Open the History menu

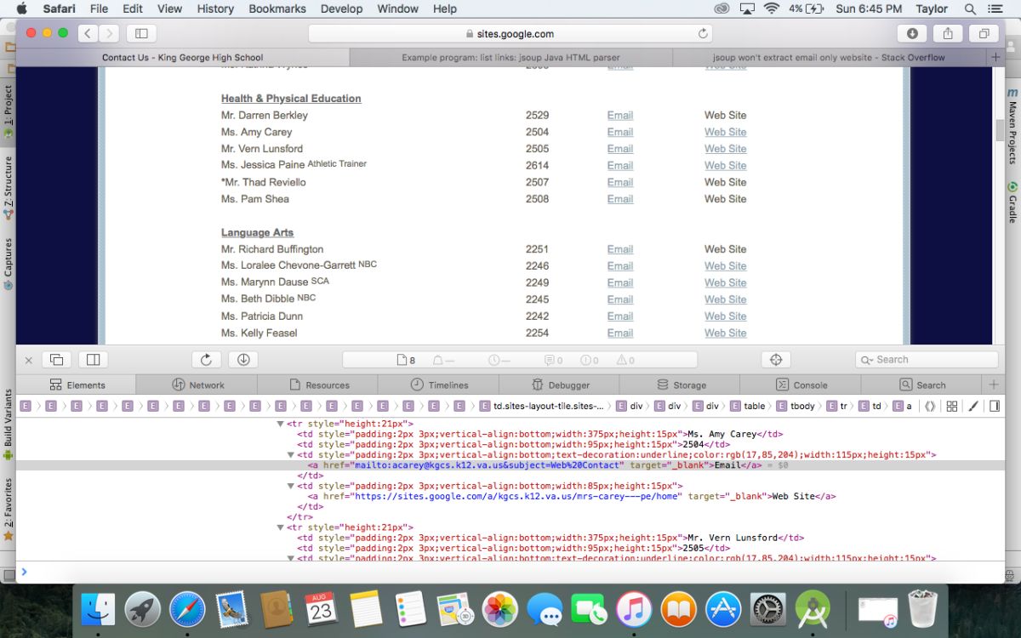click(215, 9)
